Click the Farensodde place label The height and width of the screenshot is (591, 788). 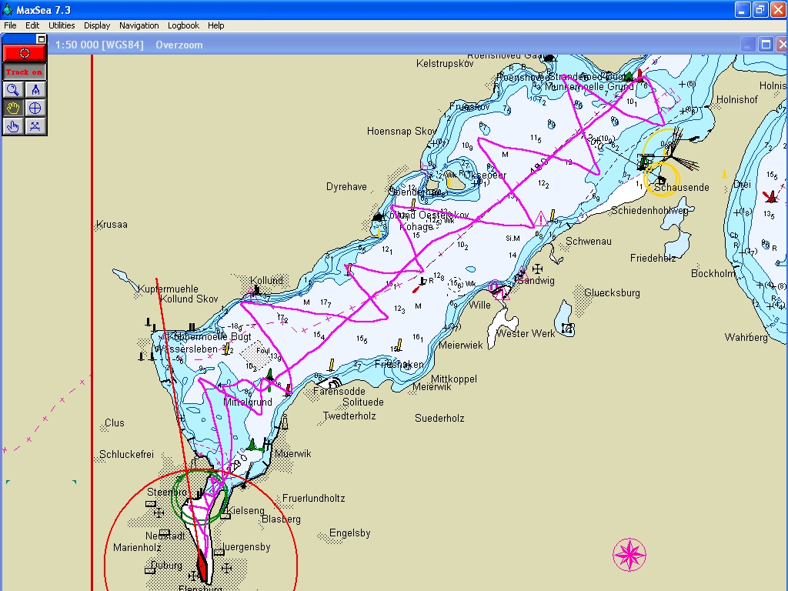click(x=339, y=391)
